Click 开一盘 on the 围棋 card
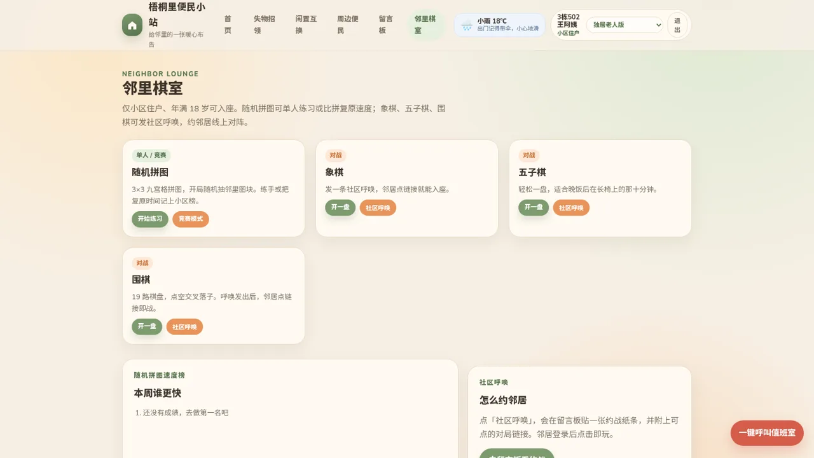The width and height of the screenshot is (814, 458). point(147,326)
